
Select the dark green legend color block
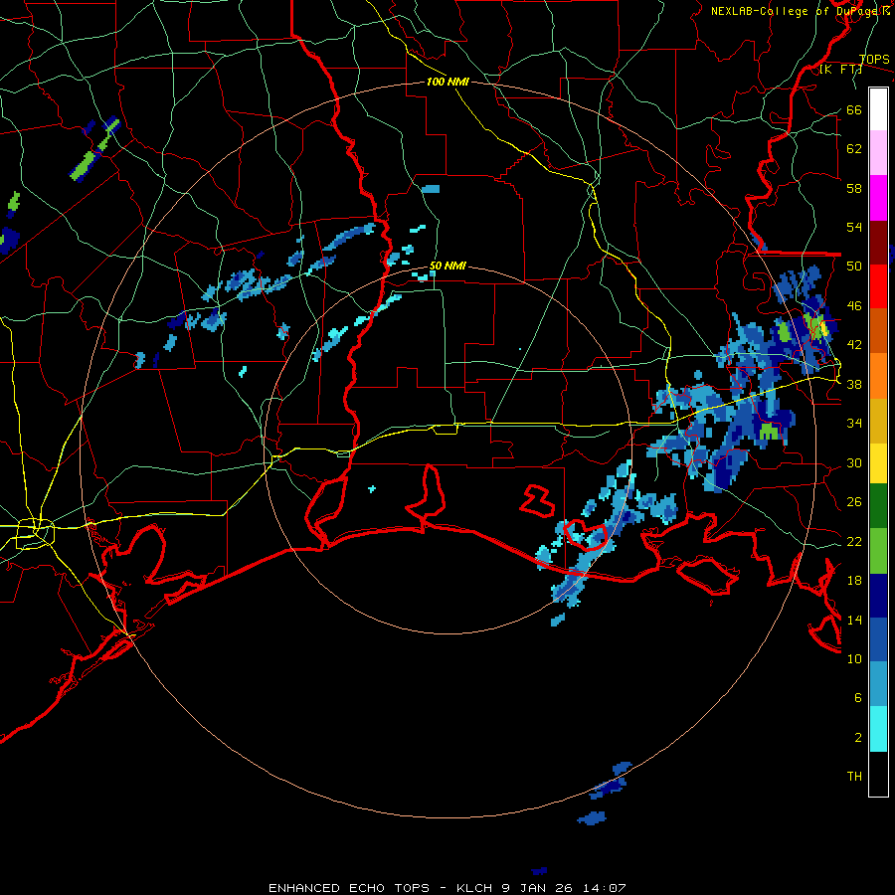(x=878, y=506)
